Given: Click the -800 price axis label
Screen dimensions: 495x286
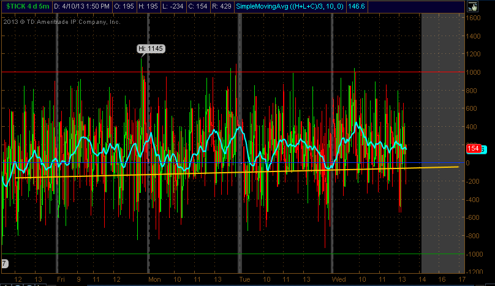Looking at the screenshot, I should [x=472, y=236].
